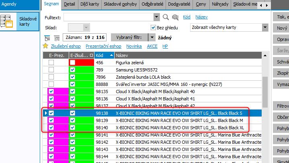Click the Kód search link

point(187,17)
